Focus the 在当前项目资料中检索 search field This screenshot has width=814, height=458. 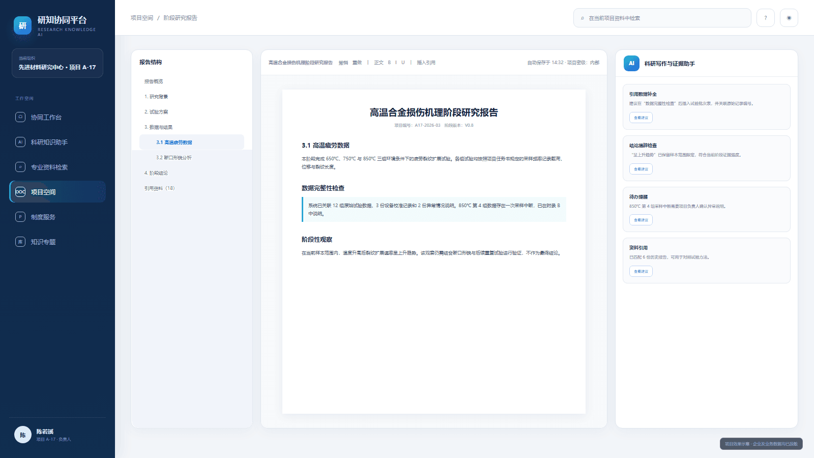coord(662,18)
